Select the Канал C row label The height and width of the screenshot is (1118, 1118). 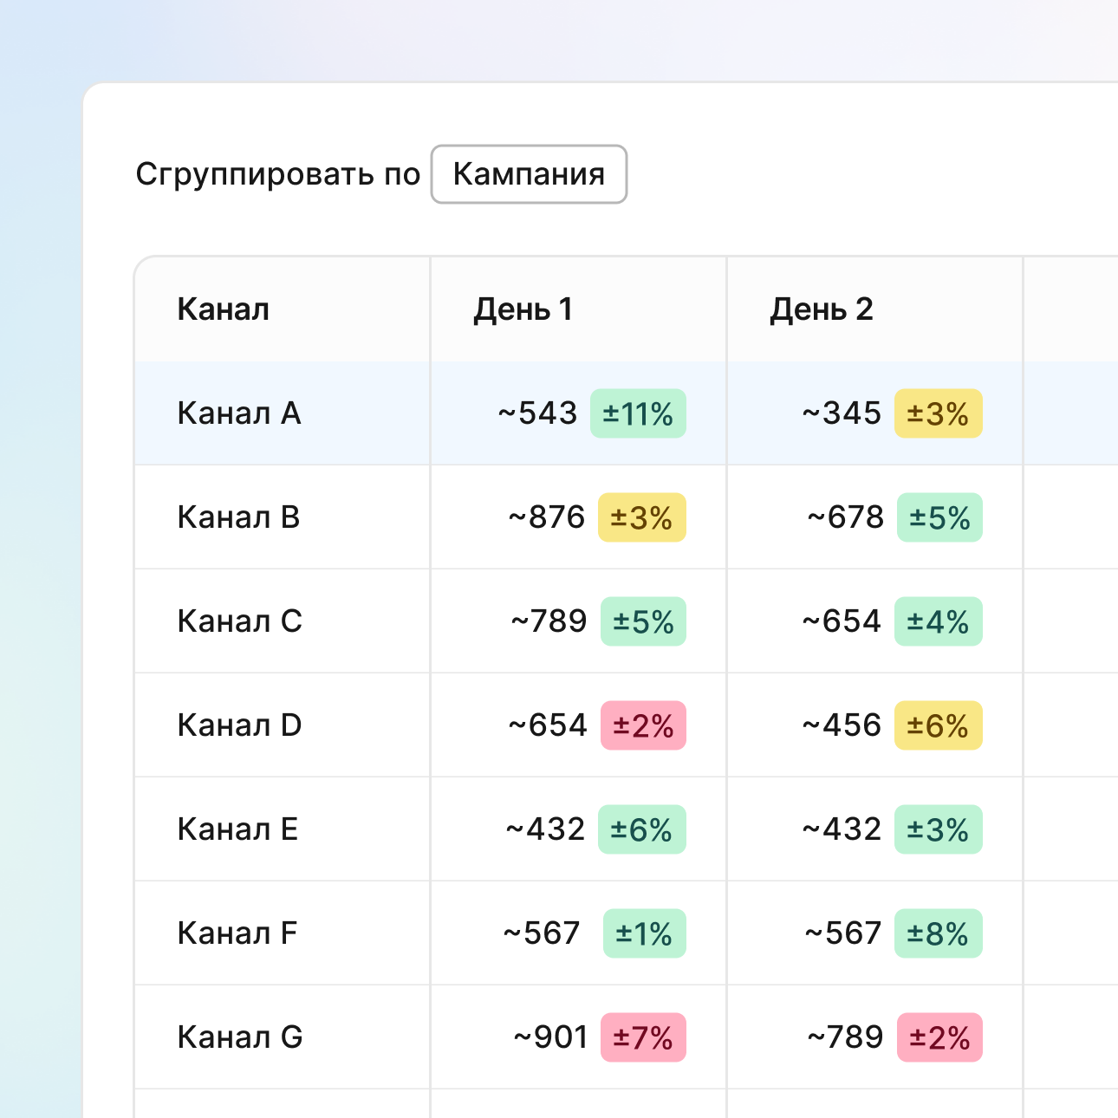[x=239, y=621]
